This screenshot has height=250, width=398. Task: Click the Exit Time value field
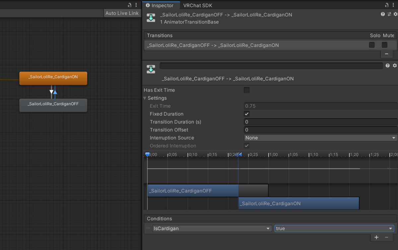pyautogui.click(x=320, y=106)
